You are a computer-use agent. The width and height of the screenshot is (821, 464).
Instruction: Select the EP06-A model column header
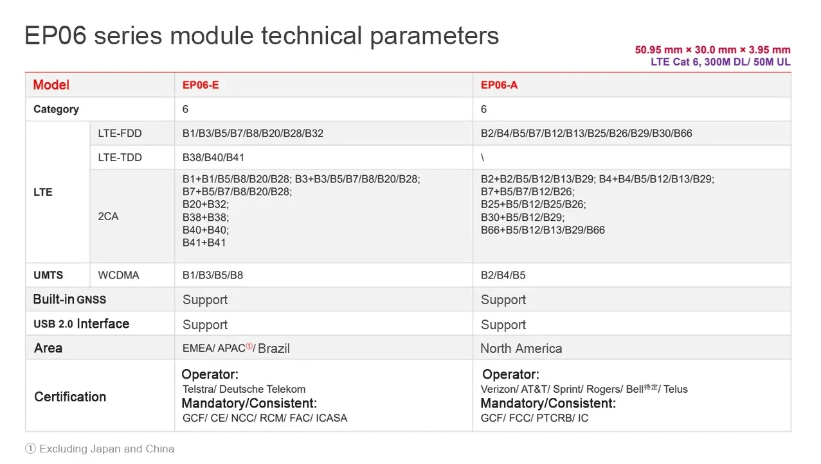499,85
